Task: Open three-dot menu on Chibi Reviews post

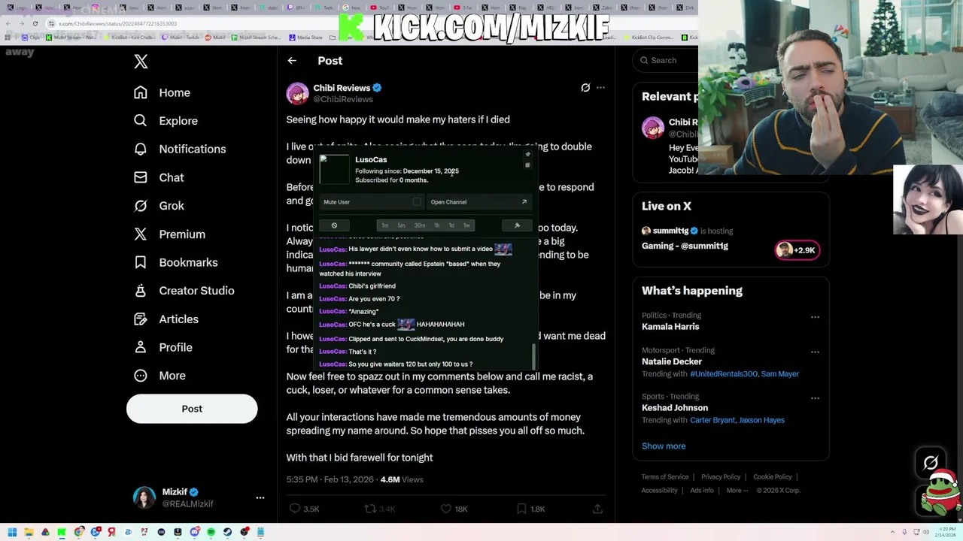Action: click(x=600, y=88)
